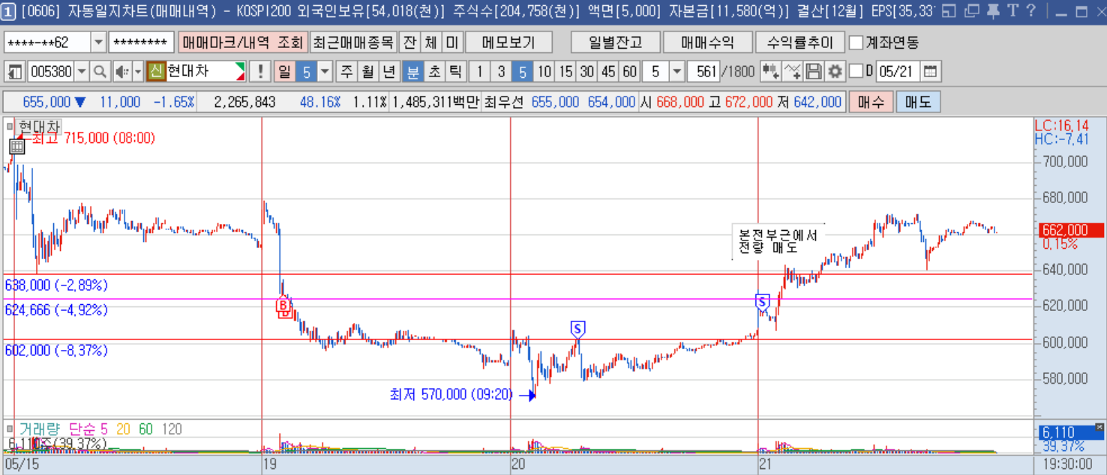
Task: Select 15-minute interval
Action: (x=566, y=72)
